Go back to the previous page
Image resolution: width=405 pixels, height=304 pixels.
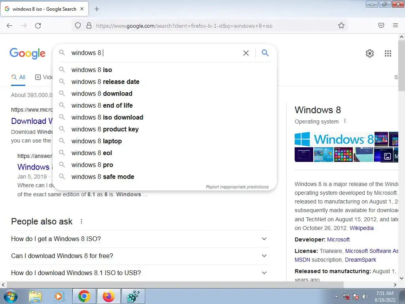9,26
